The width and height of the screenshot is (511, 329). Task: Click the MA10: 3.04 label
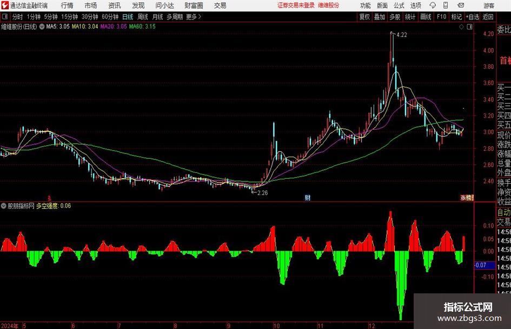click(85, 26)
